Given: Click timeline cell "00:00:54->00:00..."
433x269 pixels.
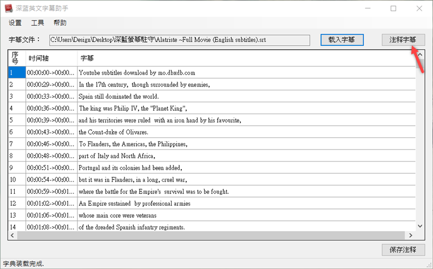Looking at the screenshot, I should tap(51, 180).
